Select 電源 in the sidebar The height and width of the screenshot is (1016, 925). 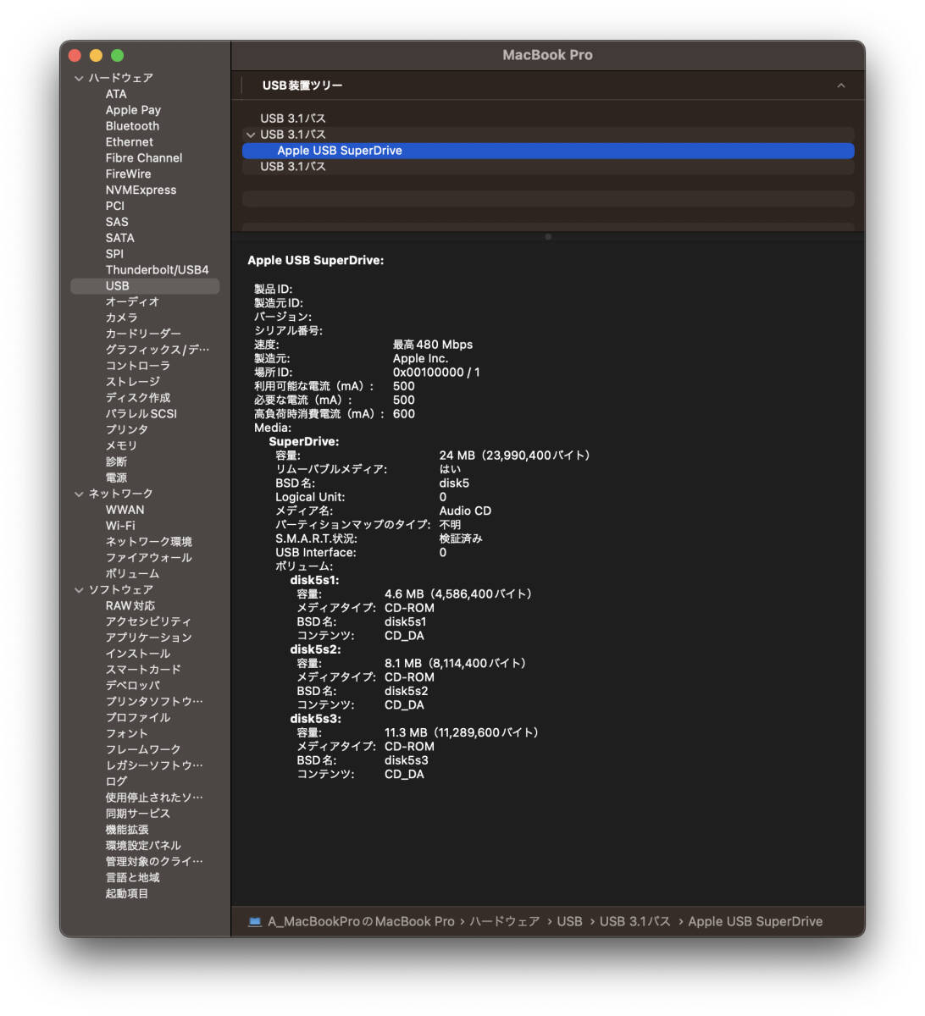[x=116, y=478]
